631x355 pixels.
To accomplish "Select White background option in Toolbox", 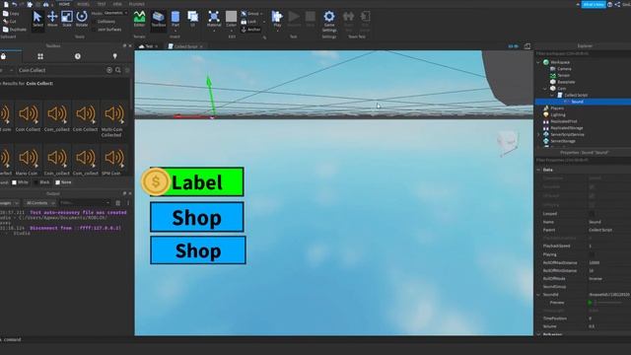I will [20, 182].
